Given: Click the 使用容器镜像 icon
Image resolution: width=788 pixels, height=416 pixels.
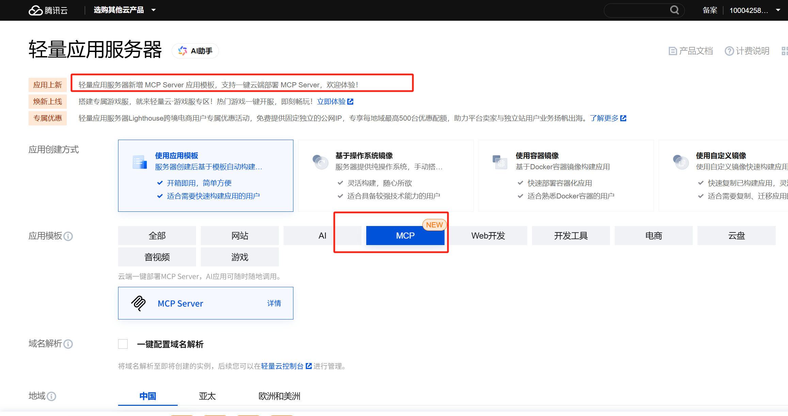Looking at the screenshot, I should click(500, 162).
